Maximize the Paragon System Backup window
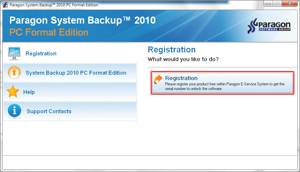Screen dimensions: 300x172 pyautogui.click(x=277, y=4)
